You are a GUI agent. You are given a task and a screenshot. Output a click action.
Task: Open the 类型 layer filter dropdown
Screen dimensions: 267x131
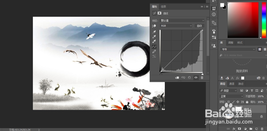[x=228, y=90]
